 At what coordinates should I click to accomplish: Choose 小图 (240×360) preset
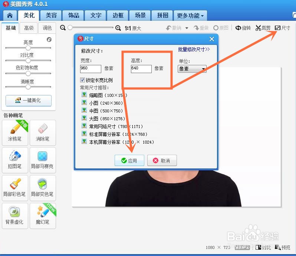click(x=102, y=103)
